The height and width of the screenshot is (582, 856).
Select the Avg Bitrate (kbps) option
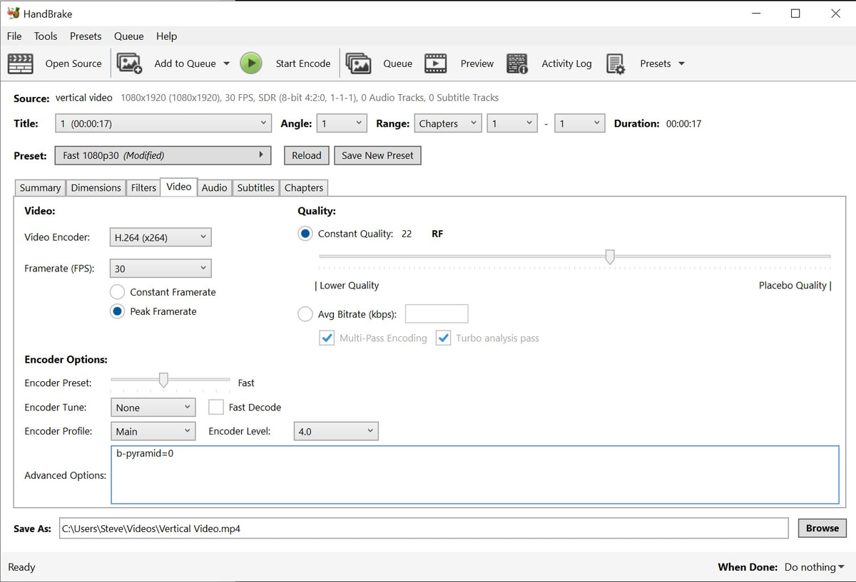(x=305, y=314)
